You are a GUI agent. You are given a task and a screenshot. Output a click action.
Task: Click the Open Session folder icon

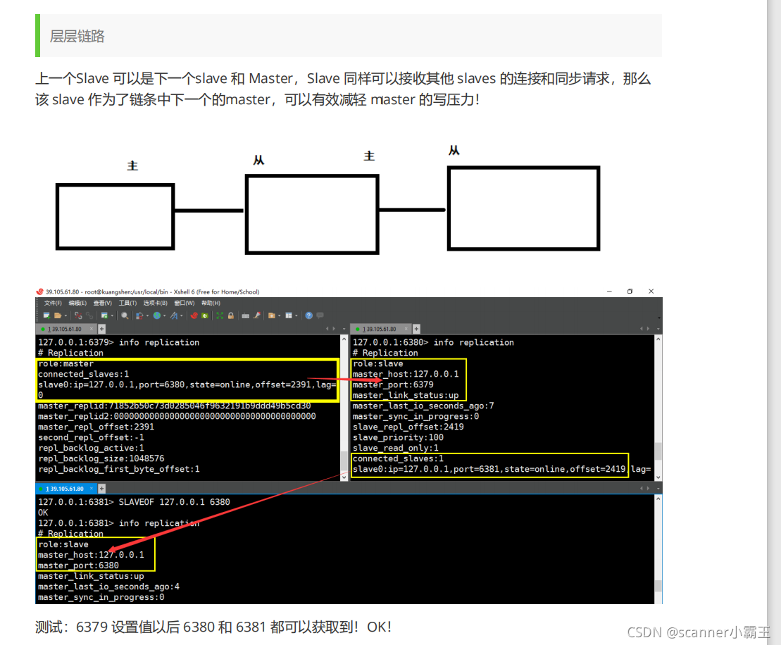click(x=58, y=315)
